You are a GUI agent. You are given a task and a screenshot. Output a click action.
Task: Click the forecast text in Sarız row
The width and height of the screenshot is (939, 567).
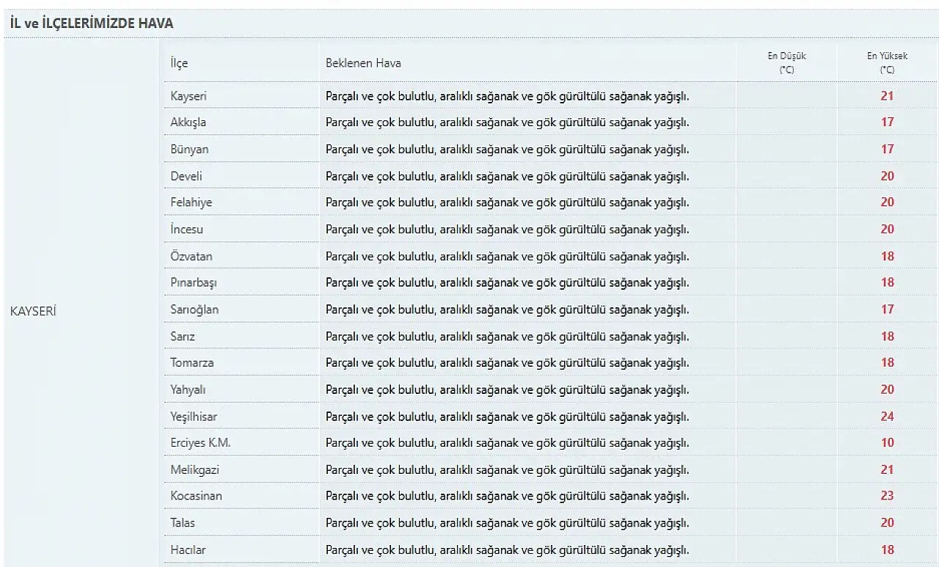(x=508, y=337)
